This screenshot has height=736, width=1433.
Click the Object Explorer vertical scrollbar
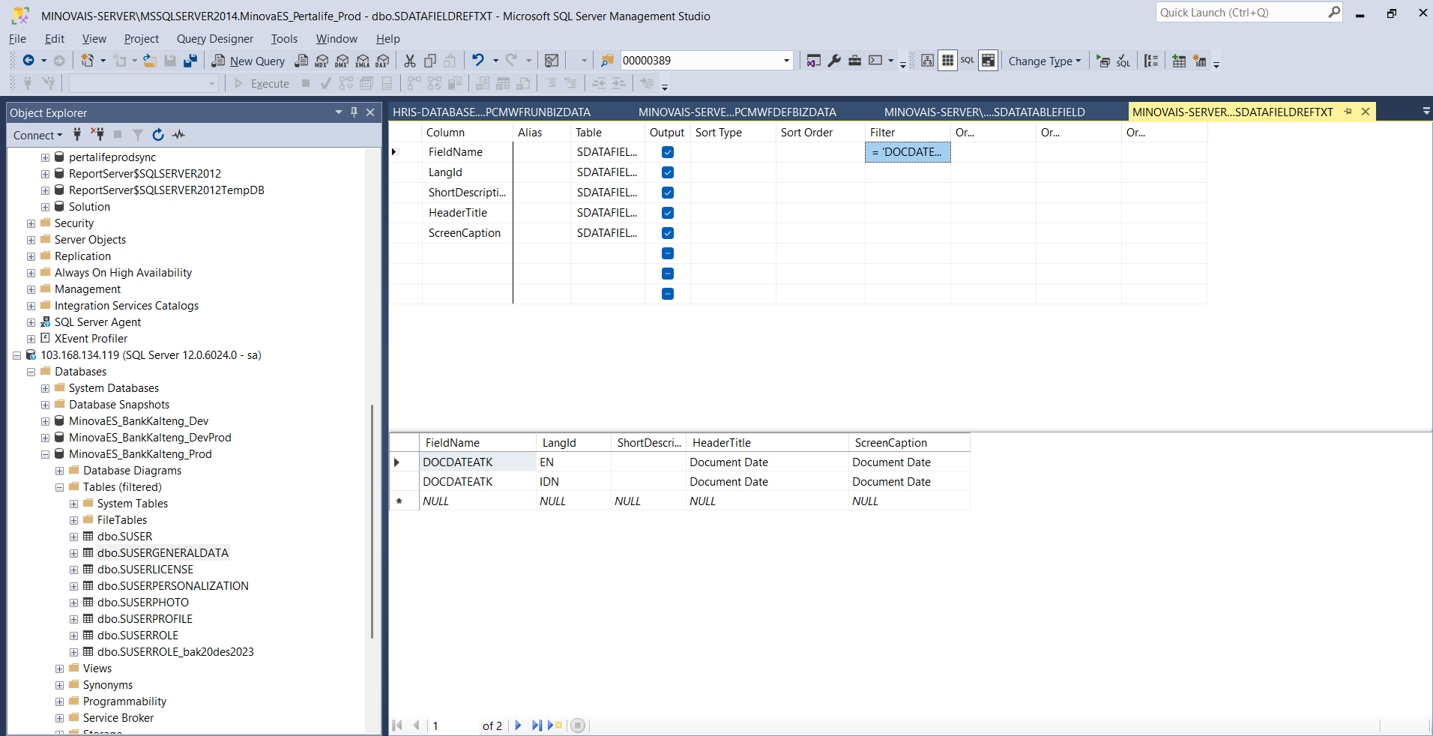point(372,522)
